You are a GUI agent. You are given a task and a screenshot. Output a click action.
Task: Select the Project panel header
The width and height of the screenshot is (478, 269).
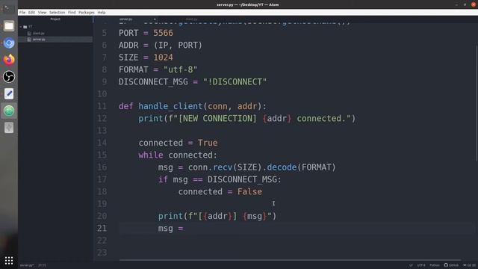(x=55, y=19)
